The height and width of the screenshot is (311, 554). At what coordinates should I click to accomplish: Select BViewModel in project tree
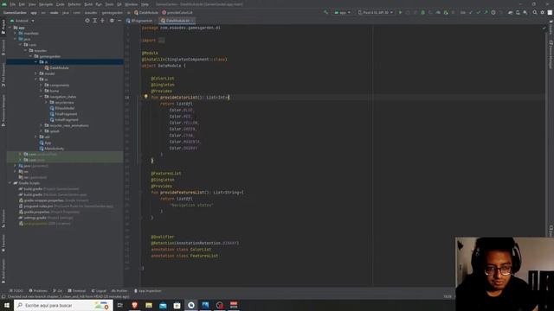point(62,108)
